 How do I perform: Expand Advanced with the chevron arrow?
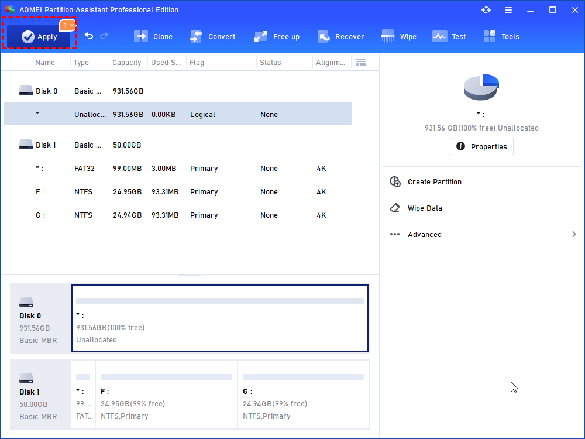[574, 234]
